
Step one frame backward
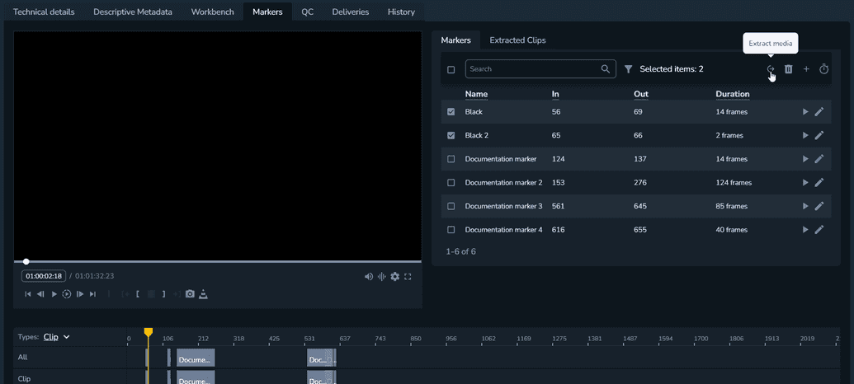[40, 294]
